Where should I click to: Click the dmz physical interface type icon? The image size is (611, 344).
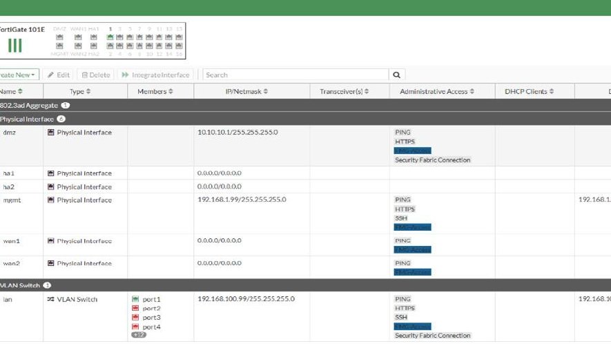click(x=50, y=133)
